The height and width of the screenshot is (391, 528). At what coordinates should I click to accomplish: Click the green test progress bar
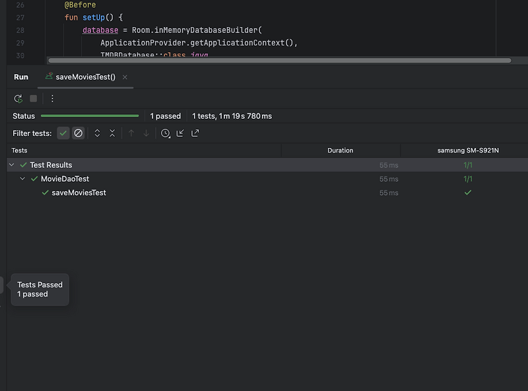(90, 116)
